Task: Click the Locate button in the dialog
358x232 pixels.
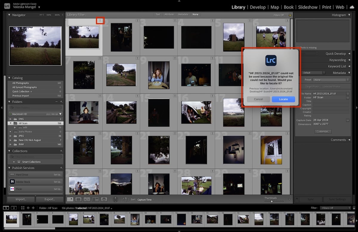Action: [x=283, y=99]
